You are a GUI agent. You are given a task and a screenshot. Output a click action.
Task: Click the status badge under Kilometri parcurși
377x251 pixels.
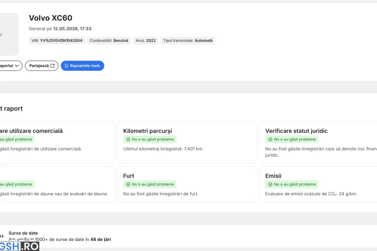click(x=150, y=140)
